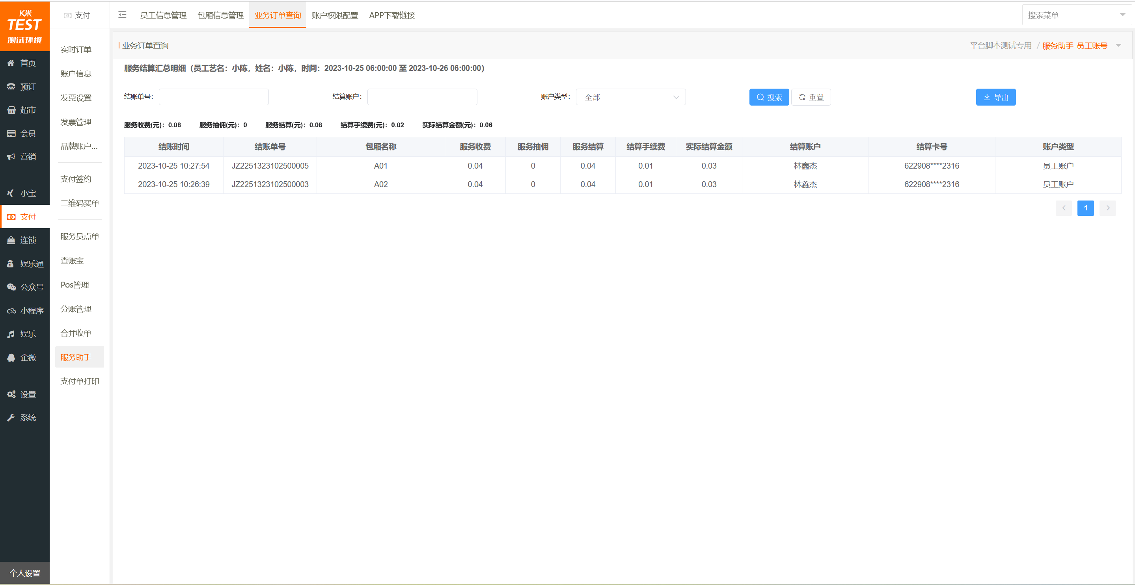Viewport: 1135px width, 585px height.
Task: Click the 结账时间 column header
Action: tap(173, 147)
